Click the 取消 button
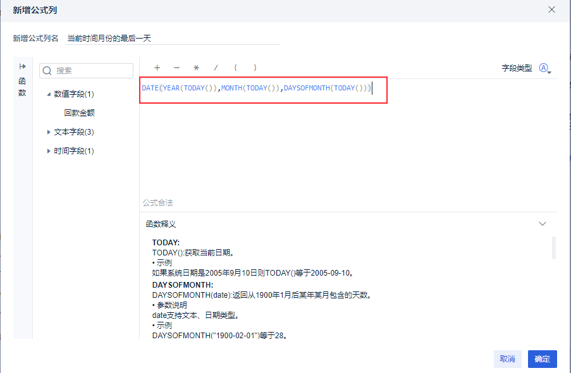Image resolution: width=571 pixels, height=373 pixels. (507, 359)
